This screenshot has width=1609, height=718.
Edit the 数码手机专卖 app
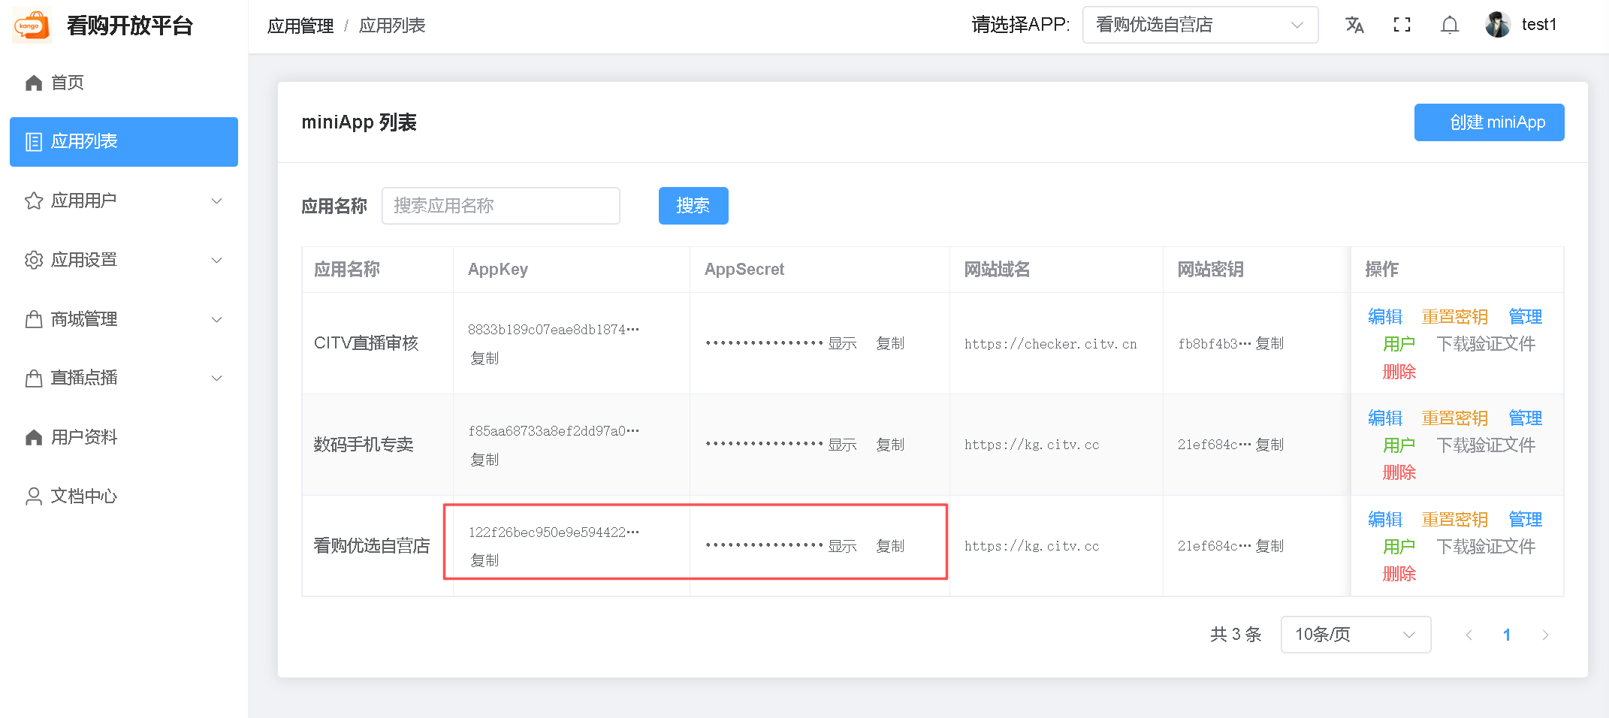[x=1385, y=418]
